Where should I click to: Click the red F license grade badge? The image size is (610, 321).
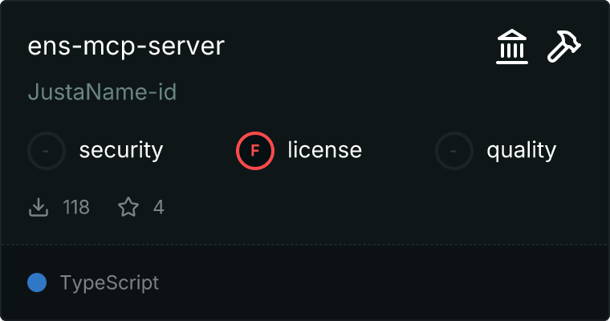coord(255,150)
